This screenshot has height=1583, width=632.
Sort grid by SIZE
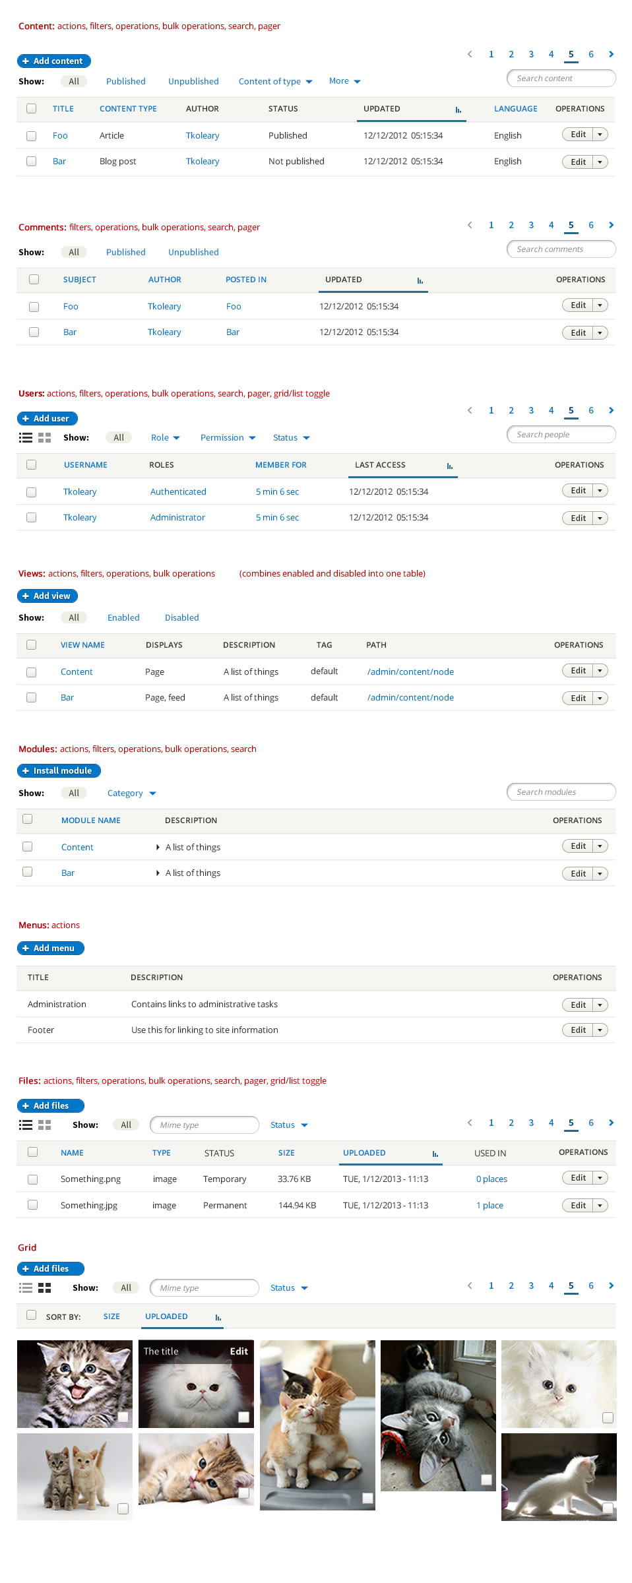click(111, 1316)
